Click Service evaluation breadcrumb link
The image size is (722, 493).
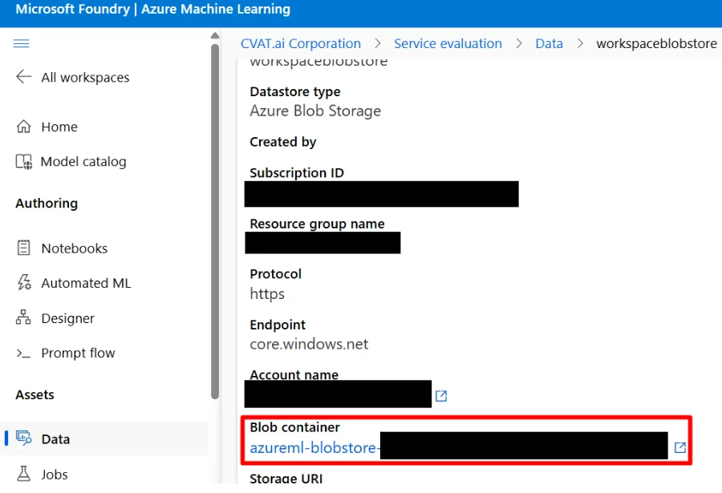[x=448, y=43]
